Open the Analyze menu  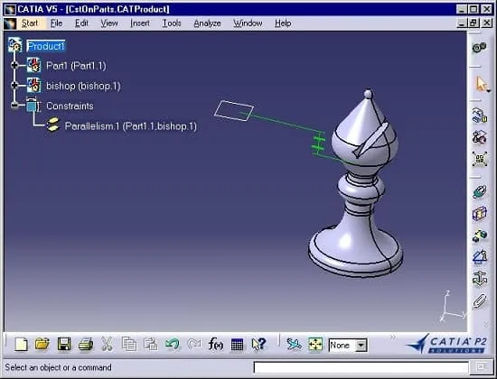[x=207, y=23]
